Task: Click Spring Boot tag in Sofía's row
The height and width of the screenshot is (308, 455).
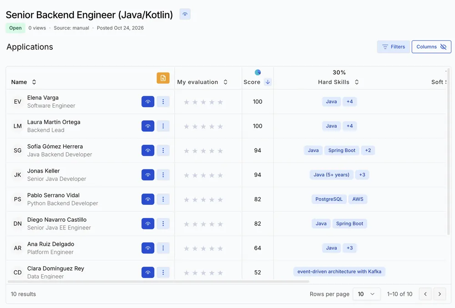Action: click(342, 150)
